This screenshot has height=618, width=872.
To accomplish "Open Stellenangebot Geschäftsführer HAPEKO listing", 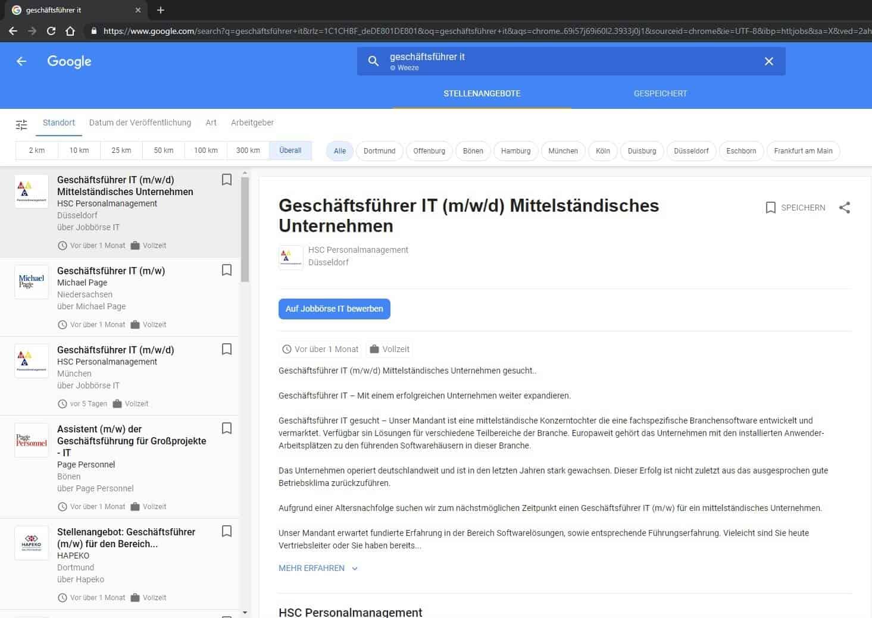I will pos(119,564).
